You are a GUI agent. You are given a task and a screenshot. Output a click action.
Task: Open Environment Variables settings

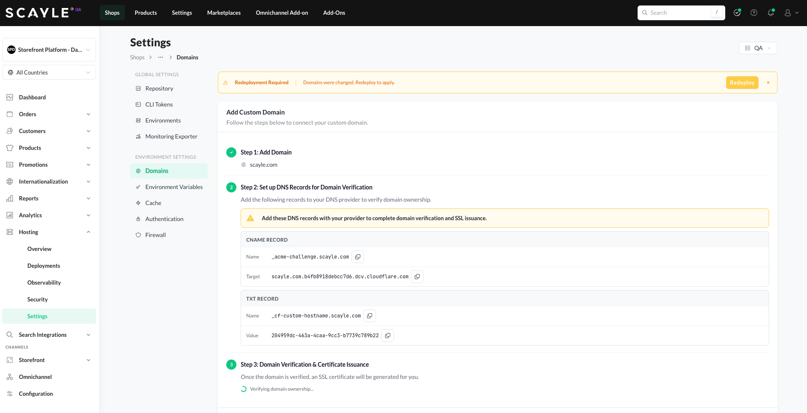pos(169,187)
